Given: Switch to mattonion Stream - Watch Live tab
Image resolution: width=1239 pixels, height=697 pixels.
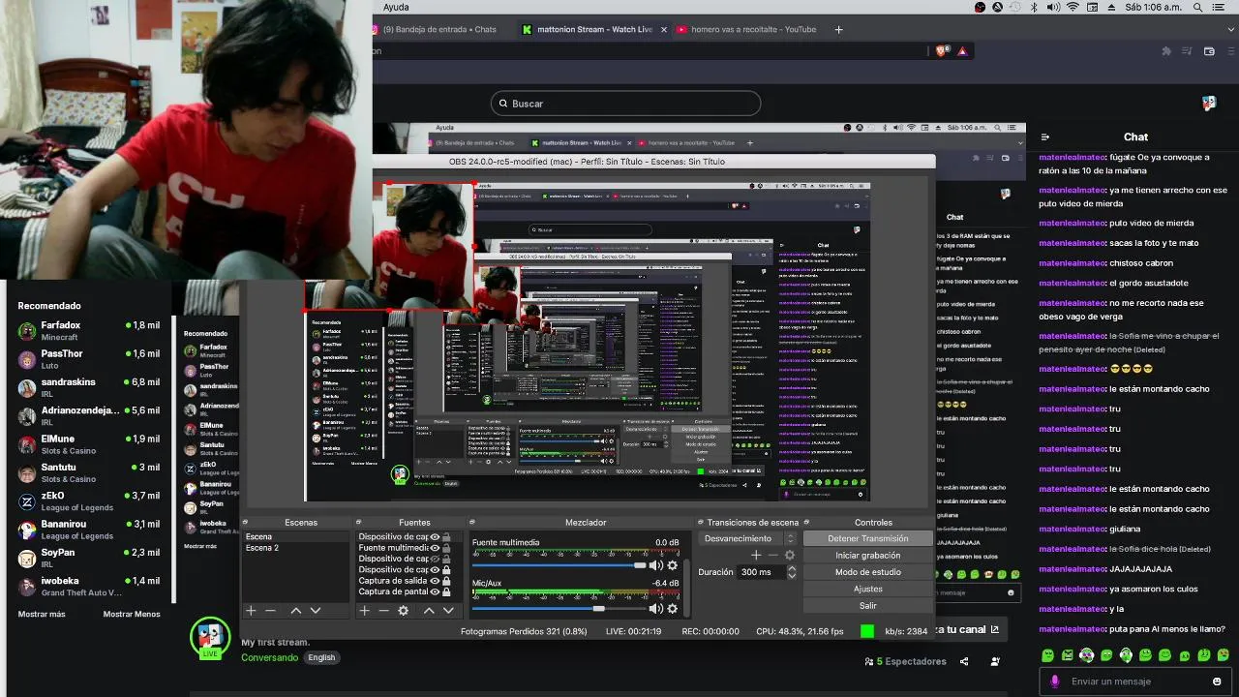Looking at the screenshot, I should [594, 29].
